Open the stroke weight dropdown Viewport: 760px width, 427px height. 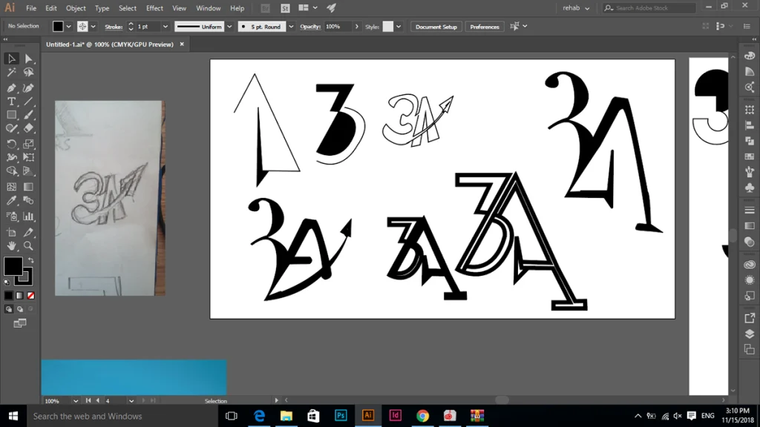pos(165,27)
